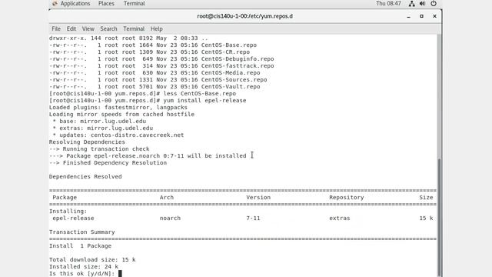Click 'Loaded plugins: fastestmirror, langpacks' line

pos(118,108)
